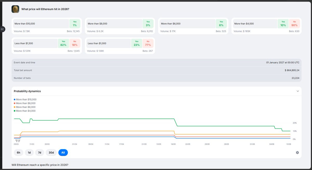Image resolution: width=312 pixels, height=170 pixels.
Task: Toggle More than $6,000 legend series
Action: tap(24, 107)
